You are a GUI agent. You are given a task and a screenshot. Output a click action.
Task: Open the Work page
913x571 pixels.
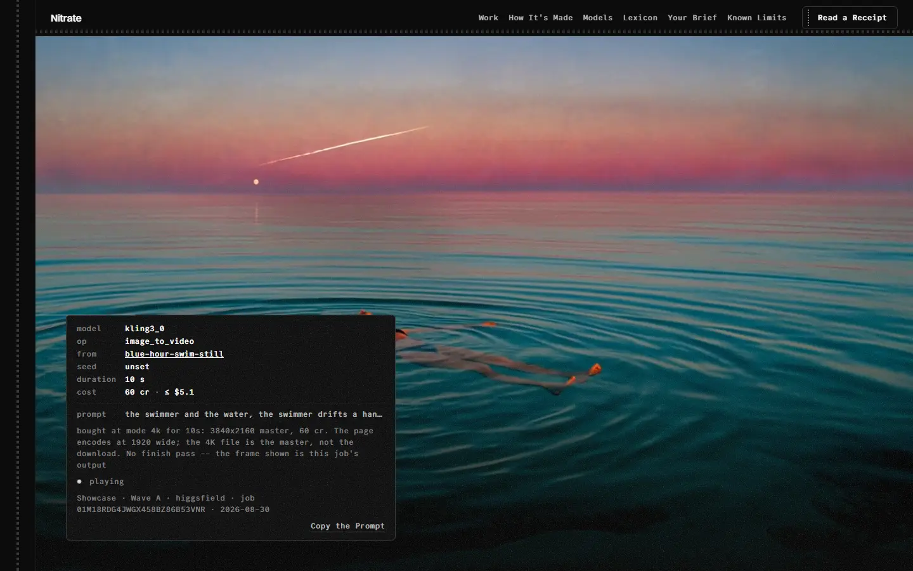click(x=488, y=18)
